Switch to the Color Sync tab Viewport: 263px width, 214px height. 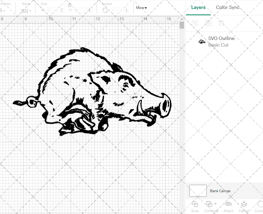click(x=228, y=7)
